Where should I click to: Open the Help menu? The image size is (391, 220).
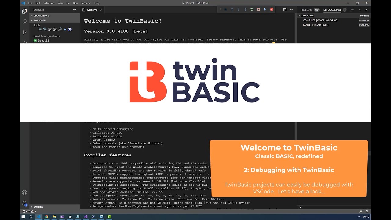(x=97, y=3)
